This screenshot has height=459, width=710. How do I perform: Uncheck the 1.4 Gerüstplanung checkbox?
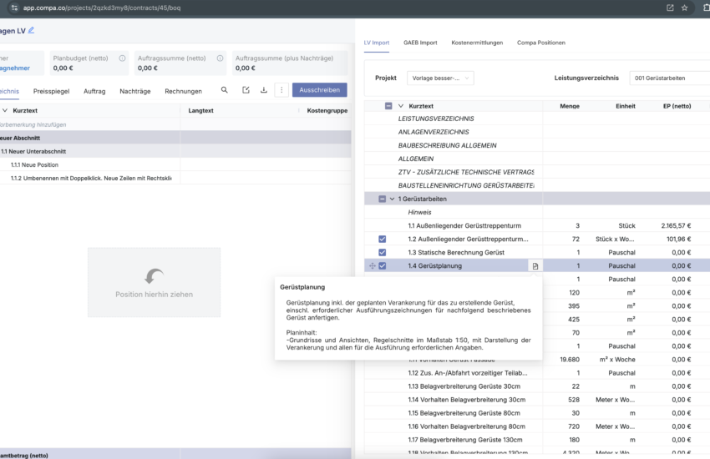point(383,266)
